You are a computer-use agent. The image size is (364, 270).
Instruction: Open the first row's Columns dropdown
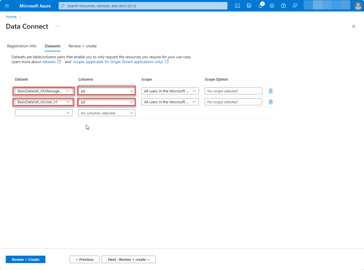(x=106, y=91)
